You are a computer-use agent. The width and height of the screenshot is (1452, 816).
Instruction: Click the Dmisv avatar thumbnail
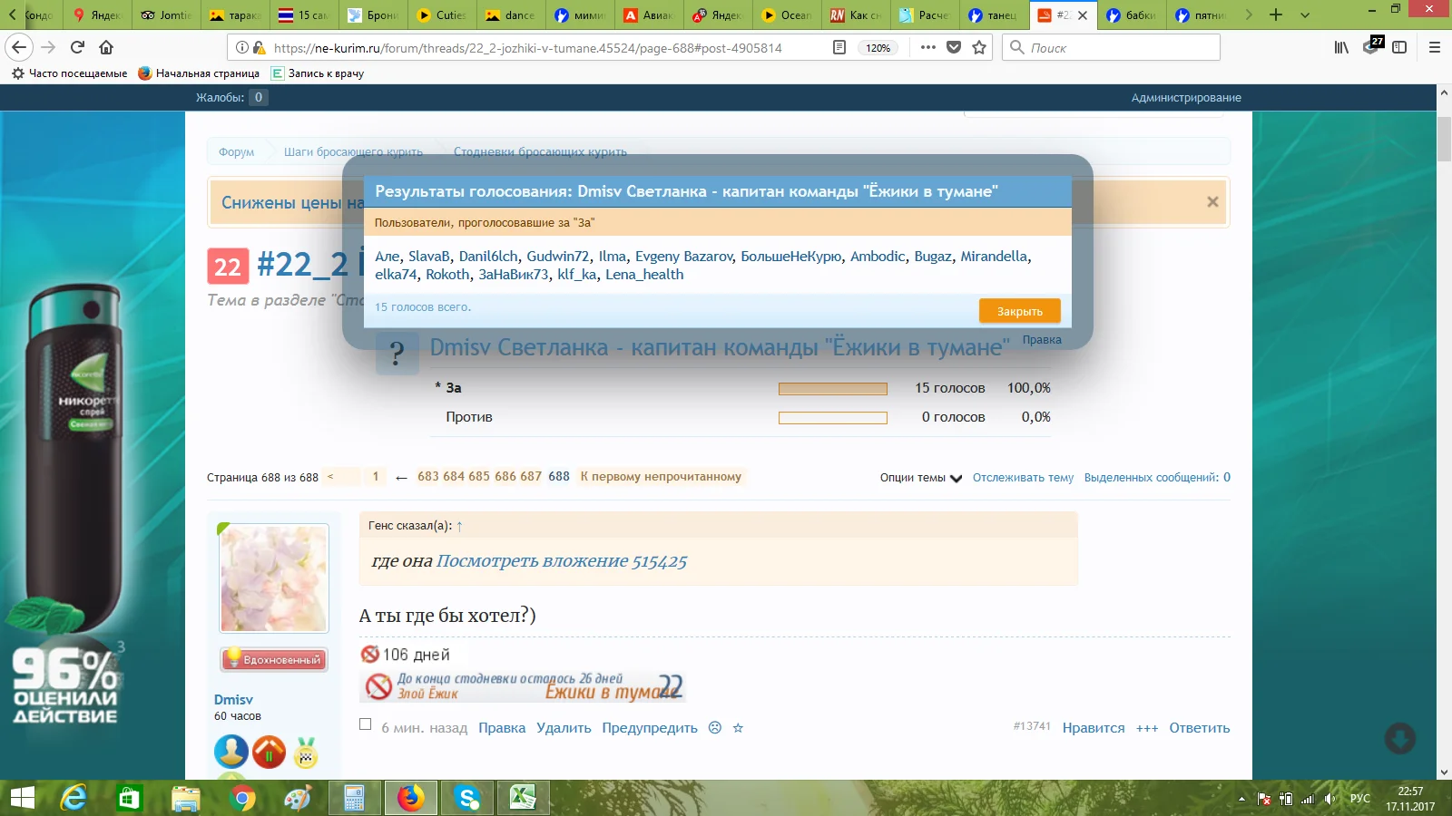coord(274,578)
